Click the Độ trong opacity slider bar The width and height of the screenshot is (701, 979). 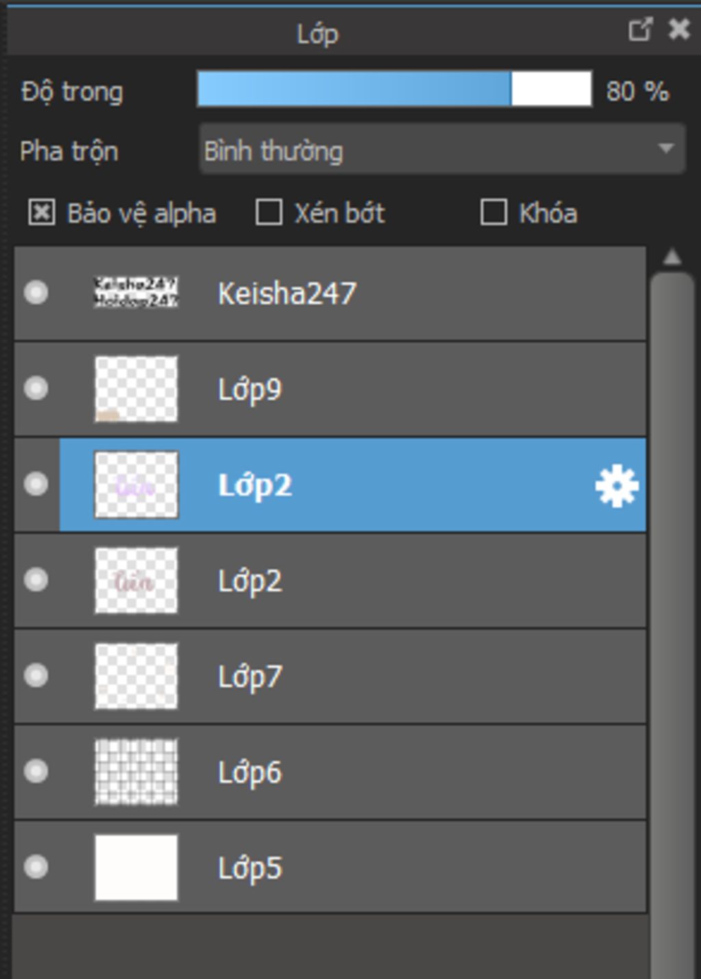[394, 89]
